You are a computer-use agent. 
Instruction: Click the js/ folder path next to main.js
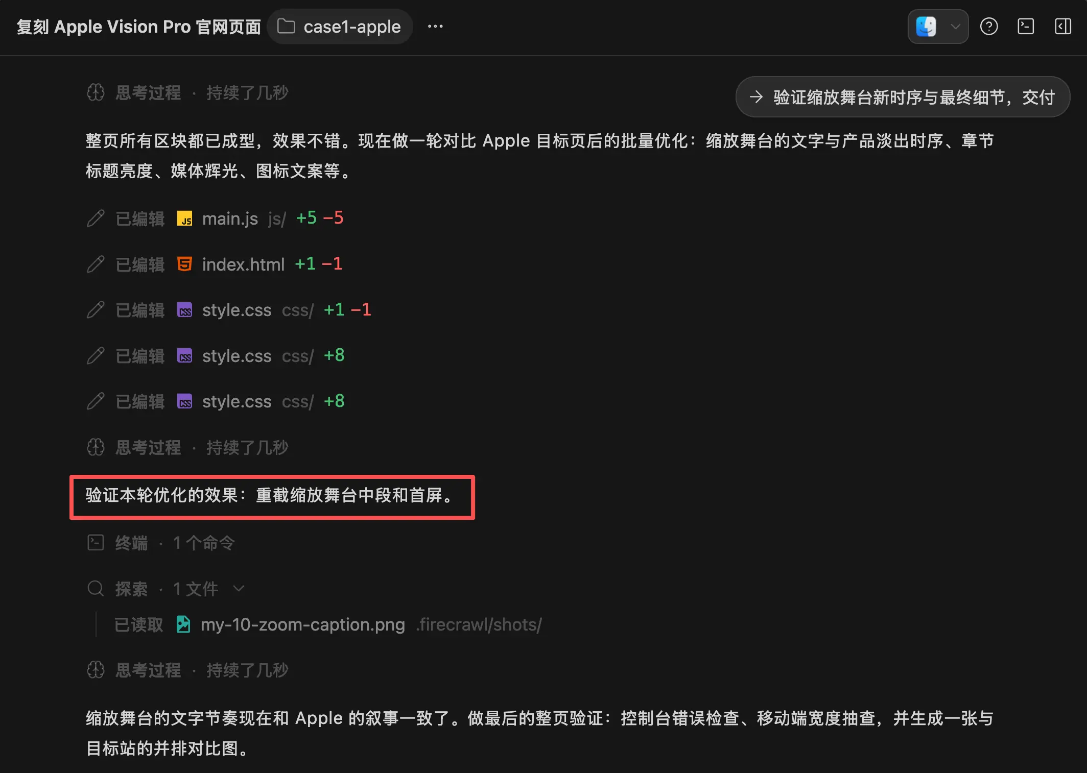277,219
